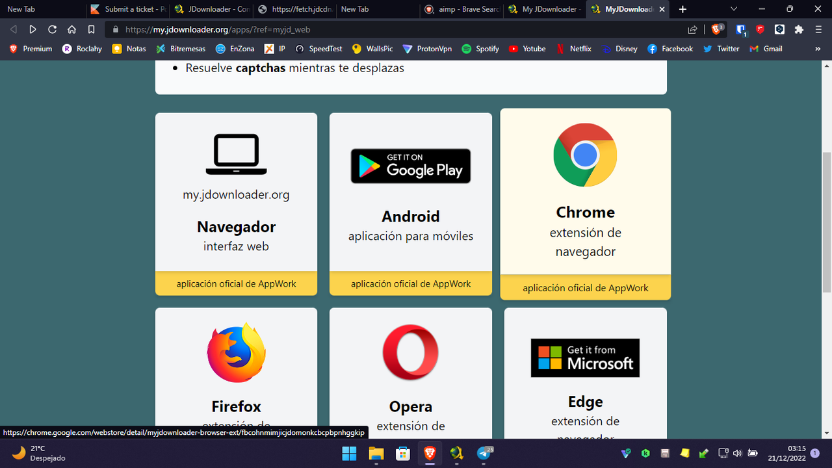Open the Youtube bookmark
This screenshot has height=468, width=832.
(x=527, y=49)
